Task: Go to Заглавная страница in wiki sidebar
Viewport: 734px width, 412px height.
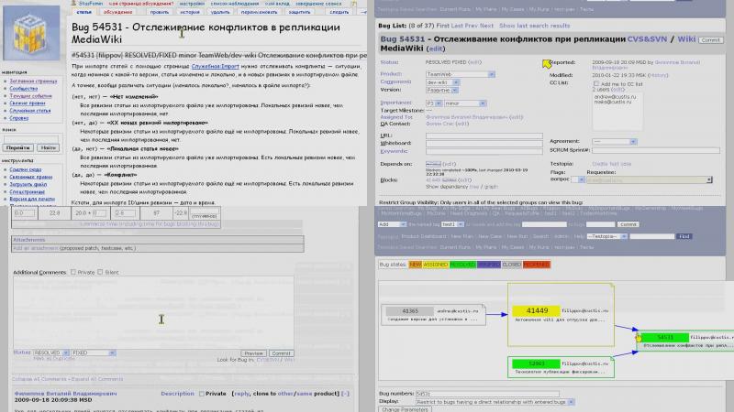Action: pos(33,81)
